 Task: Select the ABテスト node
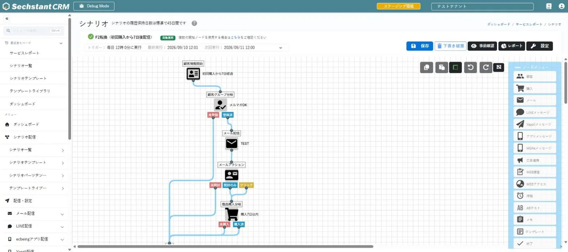535,208
